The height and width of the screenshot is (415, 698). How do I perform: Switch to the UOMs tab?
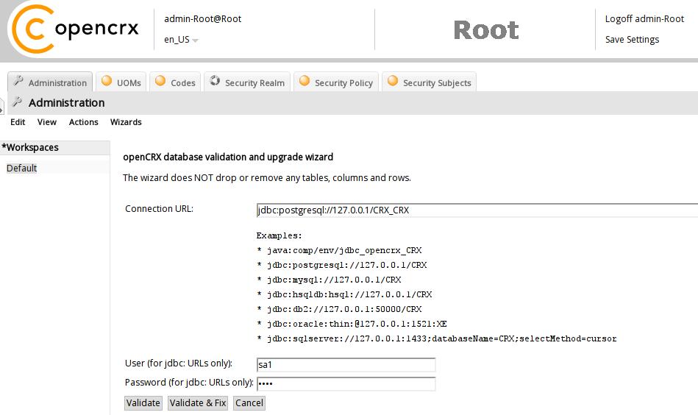(121, 82)
